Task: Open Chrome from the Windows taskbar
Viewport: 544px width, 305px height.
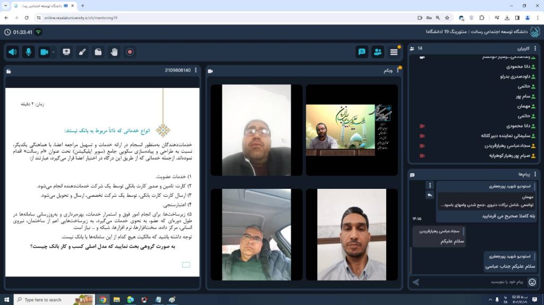Action: pos(103,300)
